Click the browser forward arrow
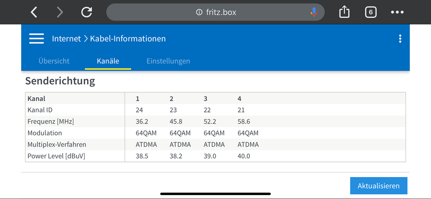The width and height of the screenshot is (431, 199). tap(60, 12)
